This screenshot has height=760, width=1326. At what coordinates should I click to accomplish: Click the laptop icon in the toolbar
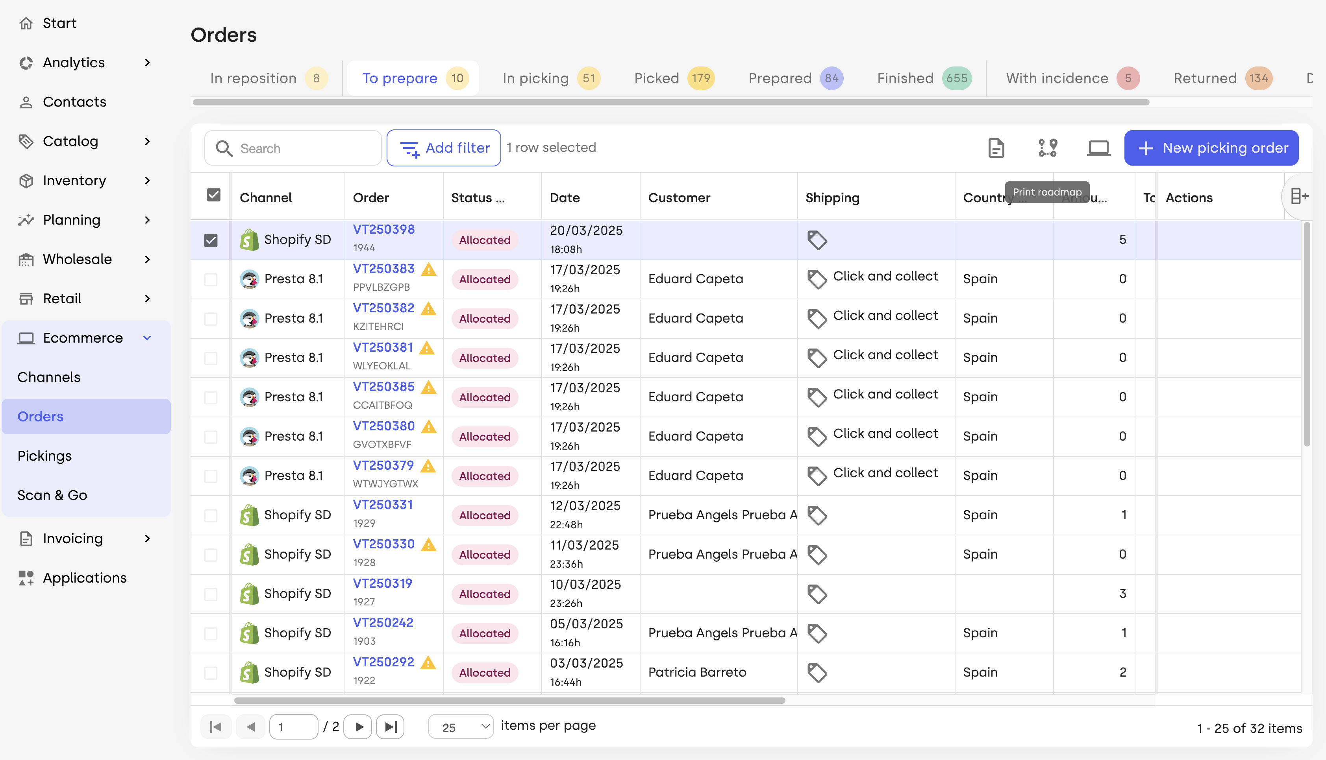1098,148
